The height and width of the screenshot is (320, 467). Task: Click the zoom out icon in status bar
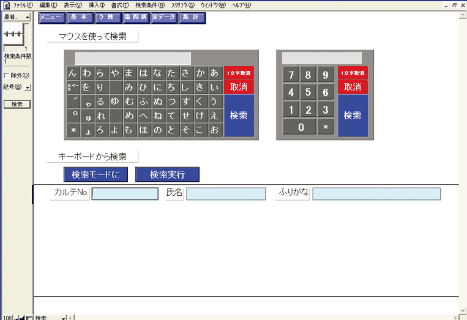pos(17,317)
